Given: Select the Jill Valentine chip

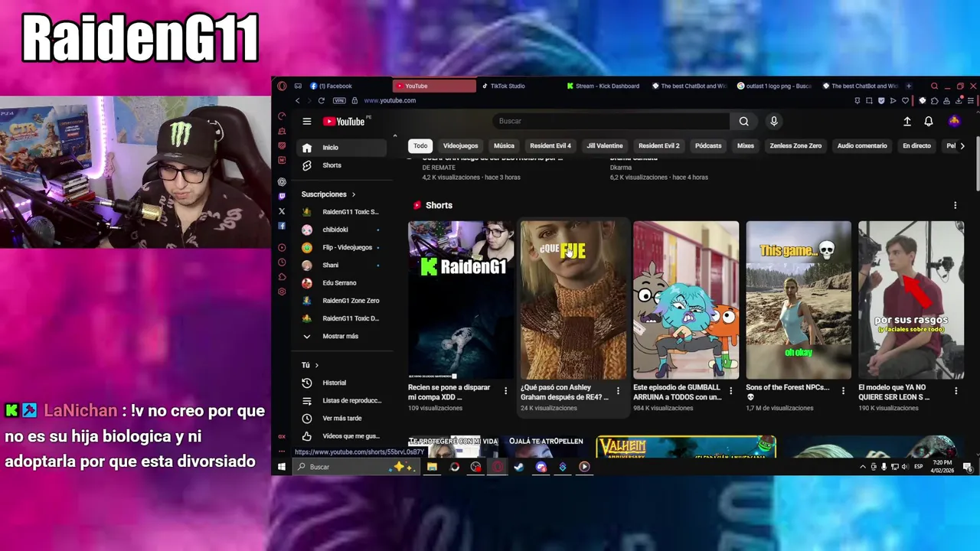Looking at the screenshot, I should [605, 145].
